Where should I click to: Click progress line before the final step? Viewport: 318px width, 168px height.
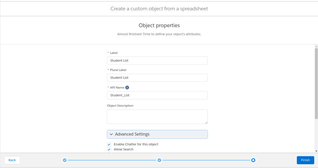pos(207,160)
